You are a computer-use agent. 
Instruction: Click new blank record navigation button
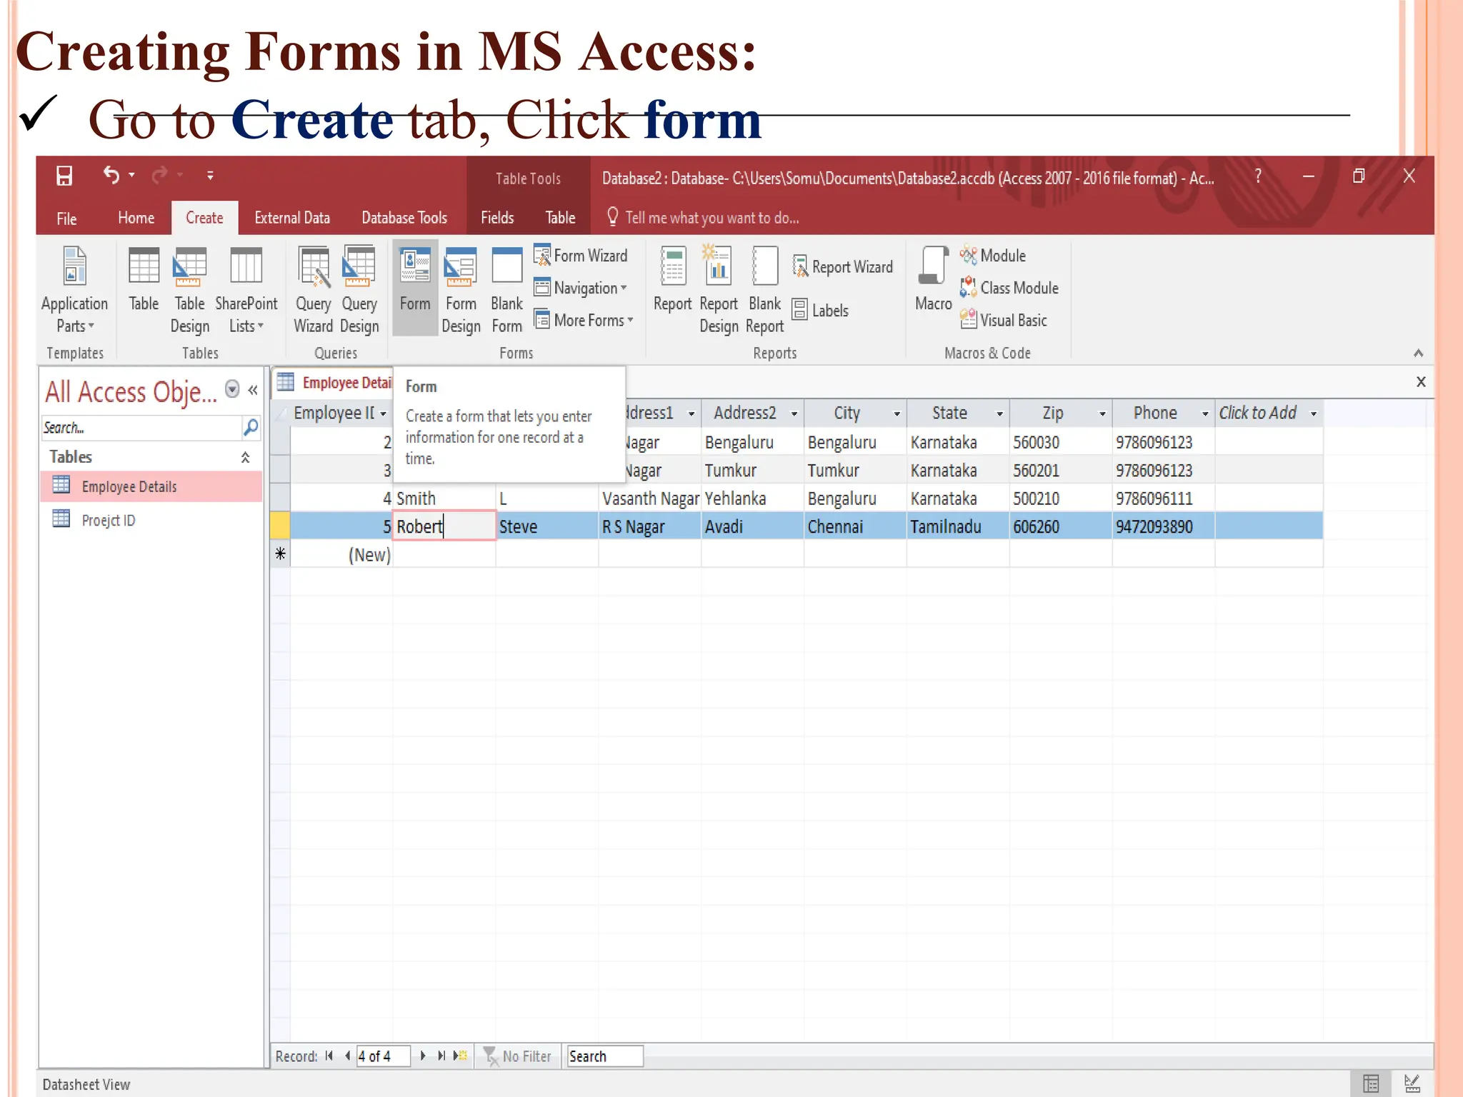pyautogui.click(x=461, y=1056)
